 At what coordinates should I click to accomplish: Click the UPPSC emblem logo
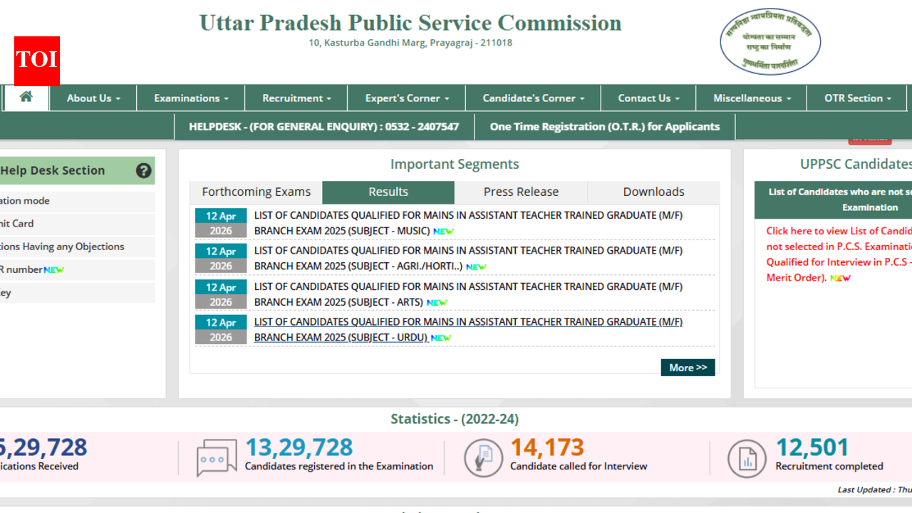coord(769,41)
